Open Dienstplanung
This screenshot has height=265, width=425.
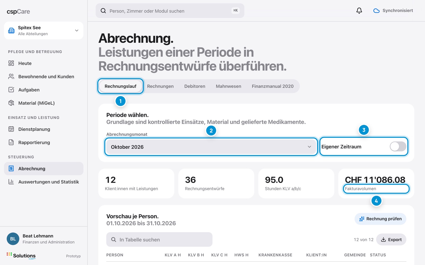click(44, 129)
